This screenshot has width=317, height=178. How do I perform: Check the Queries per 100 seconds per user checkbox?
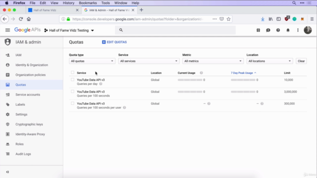coord(72,103)
